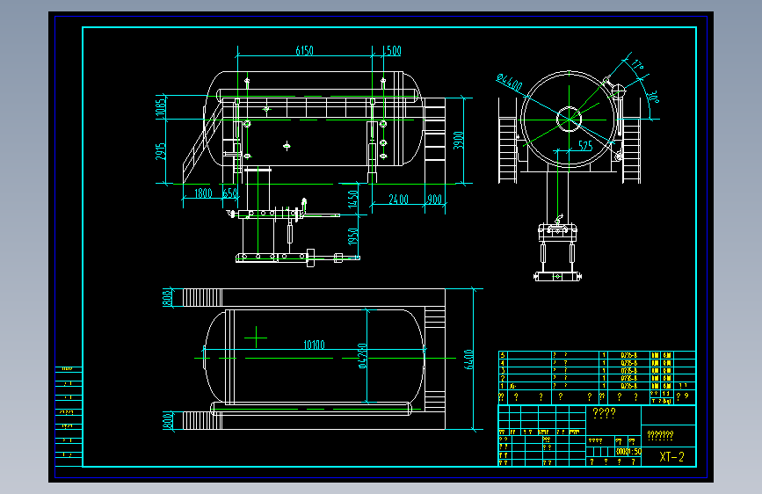Click the 17° angle annotation
This screenshot has width=762, height=494.
638,65
